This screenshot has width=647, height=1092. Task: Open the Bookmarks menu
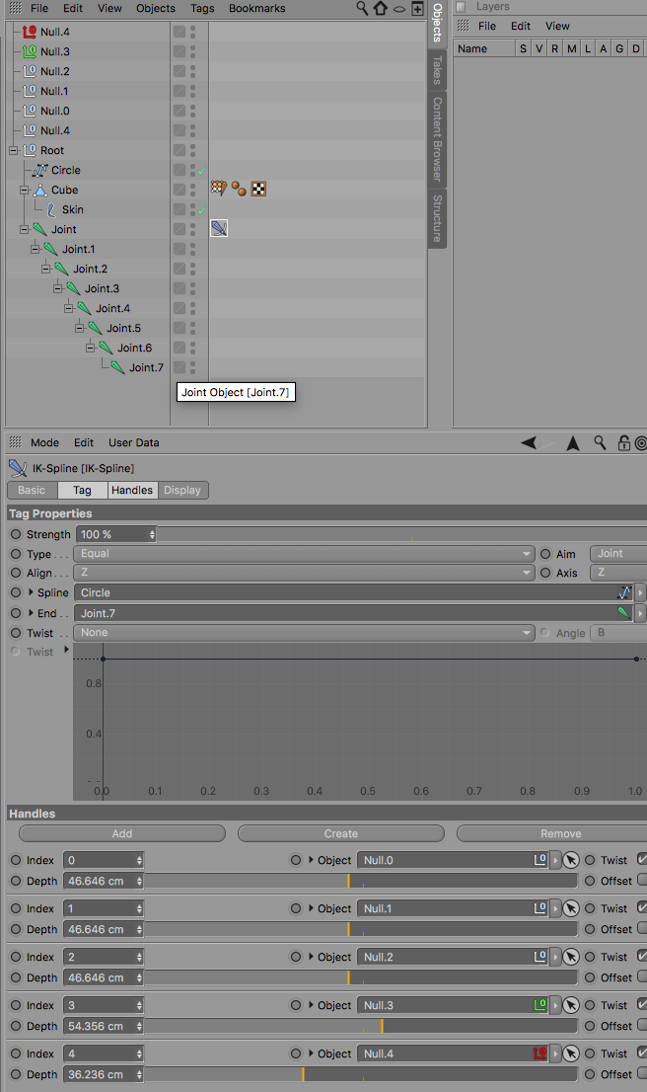point(256,8)
